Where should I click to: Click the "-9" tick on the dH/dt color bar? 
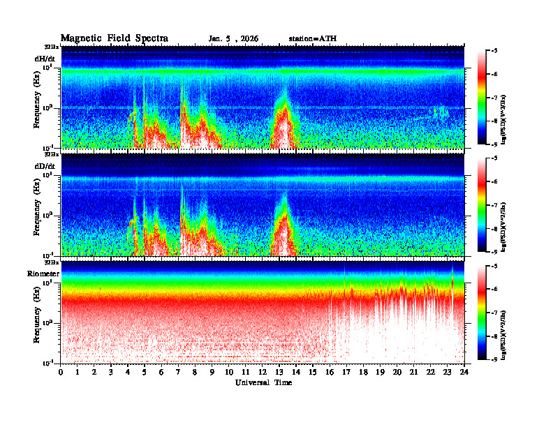click(x=495, y=144)
